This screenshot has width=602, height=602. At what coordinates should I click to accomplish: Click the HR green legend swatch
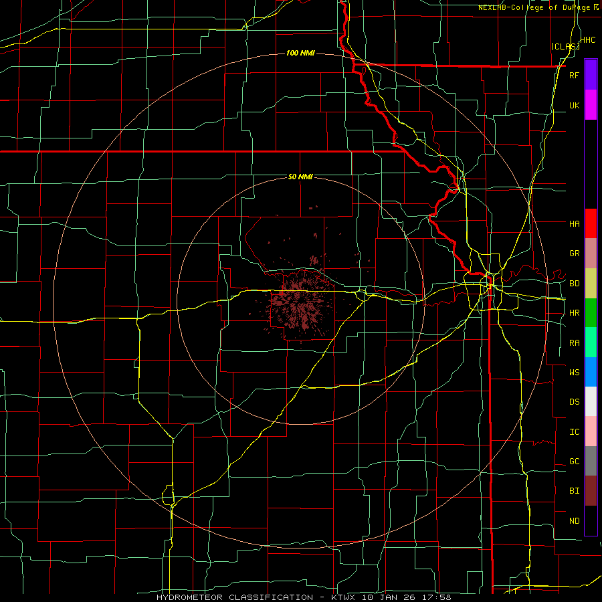[x=591, y=312]
